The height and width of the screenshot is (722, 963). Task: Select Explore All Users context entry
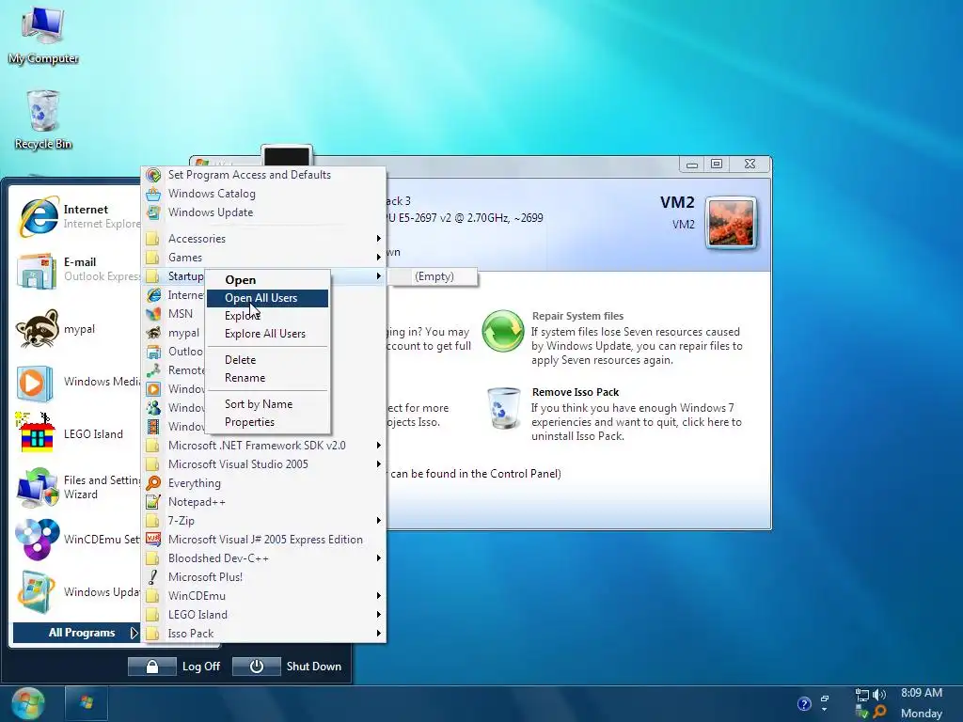[268, 334]
